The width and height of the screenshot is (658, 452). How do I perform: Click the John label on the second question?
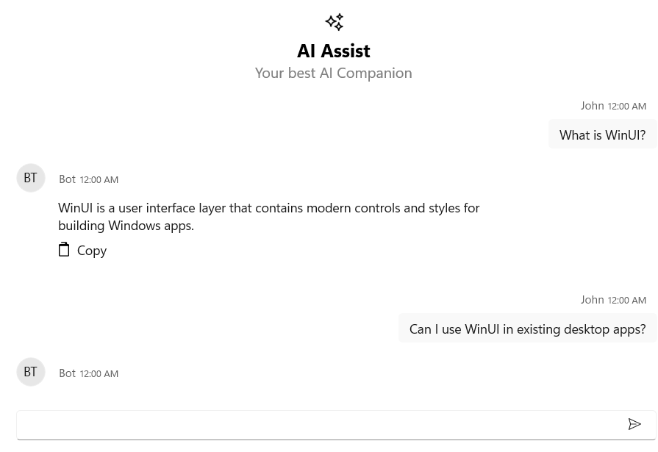click(x=593, y=299)
